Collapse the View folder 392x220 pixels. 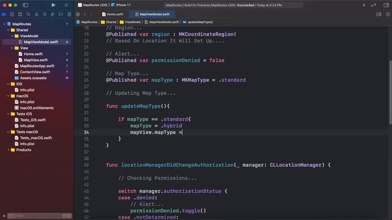pyautogui.click(x=12, y=48)
